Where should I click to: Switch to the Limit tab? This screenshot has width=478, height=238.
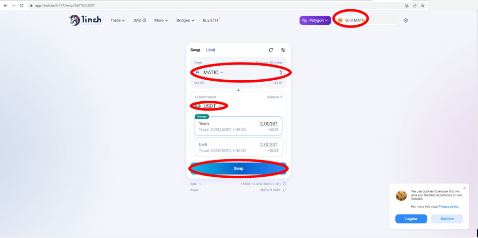(211, 50)
